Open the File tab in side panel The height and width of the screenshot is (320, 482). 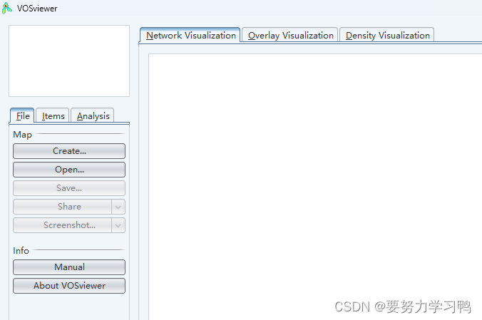[22, 116]
